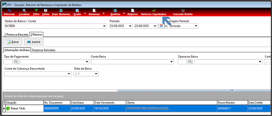The image size is (272, 116).
Task: Click the Editar toolbar icon
Action: tap(46, 11)
